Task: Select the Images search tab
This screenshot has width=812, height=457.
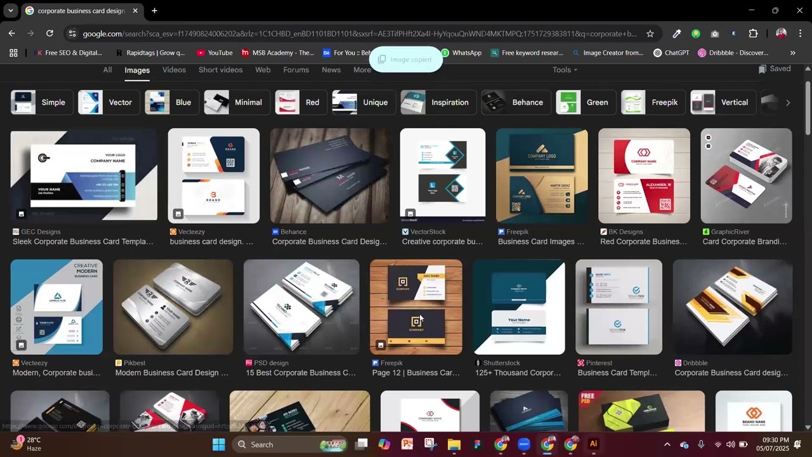Action: pyautogui.click(x=137, y=70)
